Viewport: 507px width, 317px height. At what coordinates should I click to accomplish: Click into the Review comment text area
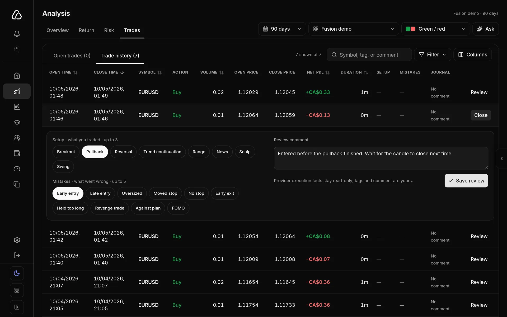tap(381, 158)
